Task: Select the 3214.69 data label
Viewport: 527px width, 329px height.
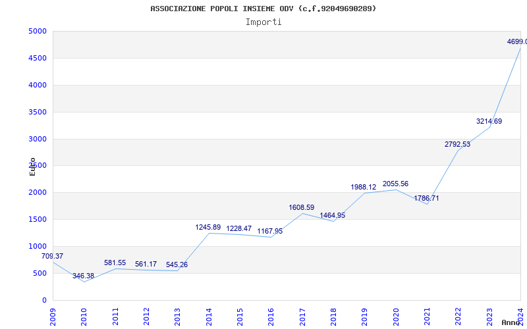Action: pos(489,122)
